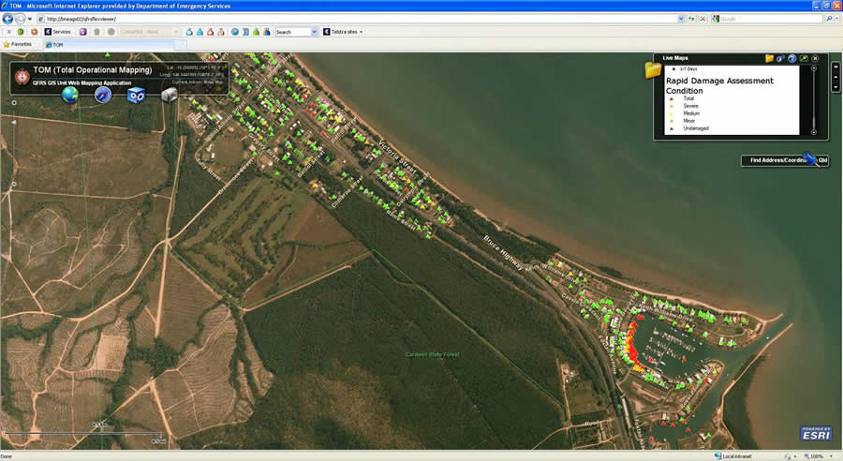Click the first blue flask toolbar icon
Viewport: 843px width, 461px height.
coord(189,32)
